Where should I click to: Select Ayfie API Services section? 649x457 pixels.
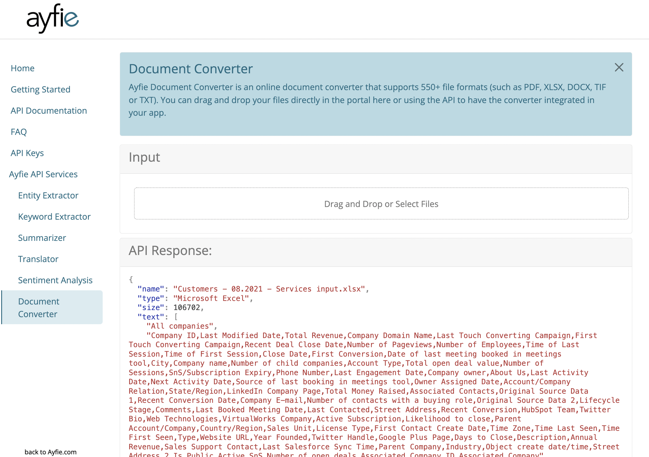click(44, 174)
